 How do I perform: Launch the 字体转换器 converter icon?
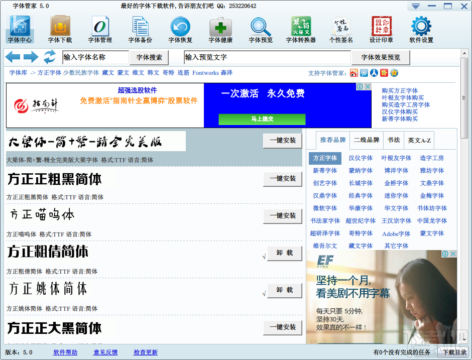coord(300,25)
